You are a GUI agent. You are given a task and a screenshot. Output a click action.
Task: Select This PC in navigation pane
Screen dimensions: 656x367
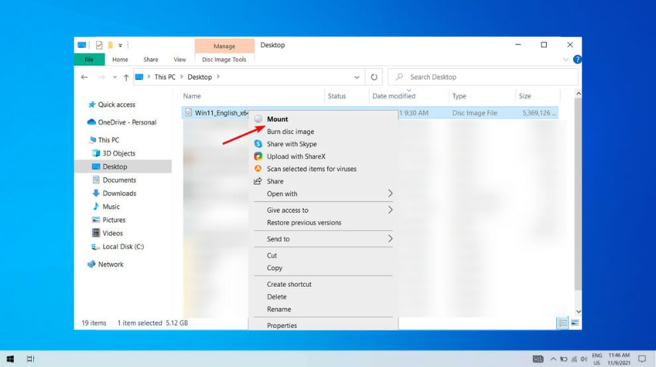pyautogui.click(x=108, y=140)
